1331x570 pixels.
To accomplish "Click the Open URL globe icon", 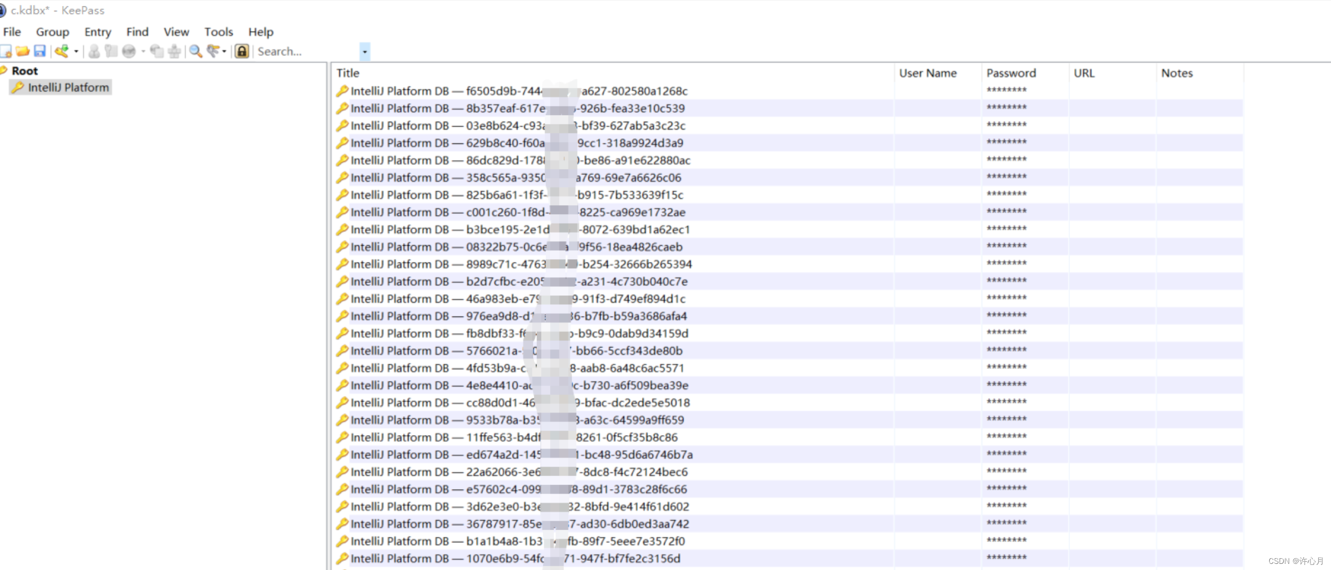I will 129,51.
